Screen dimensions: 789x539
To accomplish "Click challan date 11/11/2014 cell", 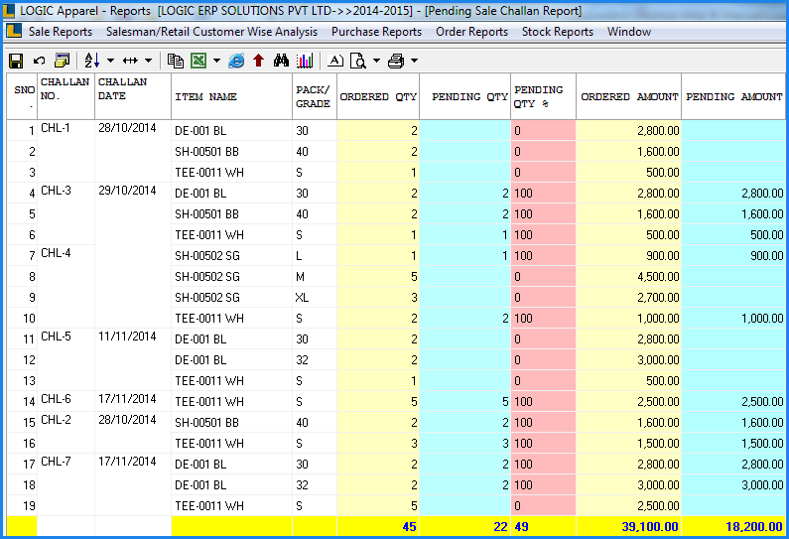I will (x=133, y=360).
